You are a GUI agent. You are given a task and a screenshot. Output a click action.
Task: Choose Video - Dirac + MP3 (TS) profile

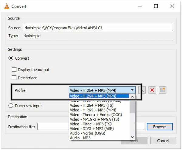click(x=99, y=124)
